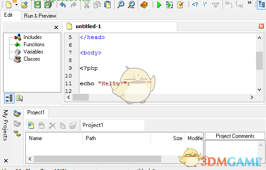Click the echo keyword on line 11
266x170 pixels.
(87, 84)
